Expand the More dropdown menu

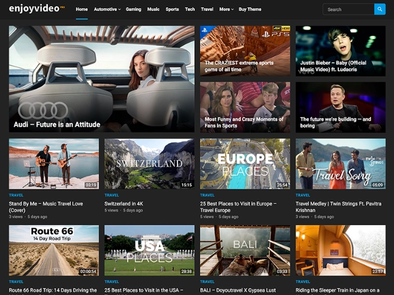click(x=226, y=10)
